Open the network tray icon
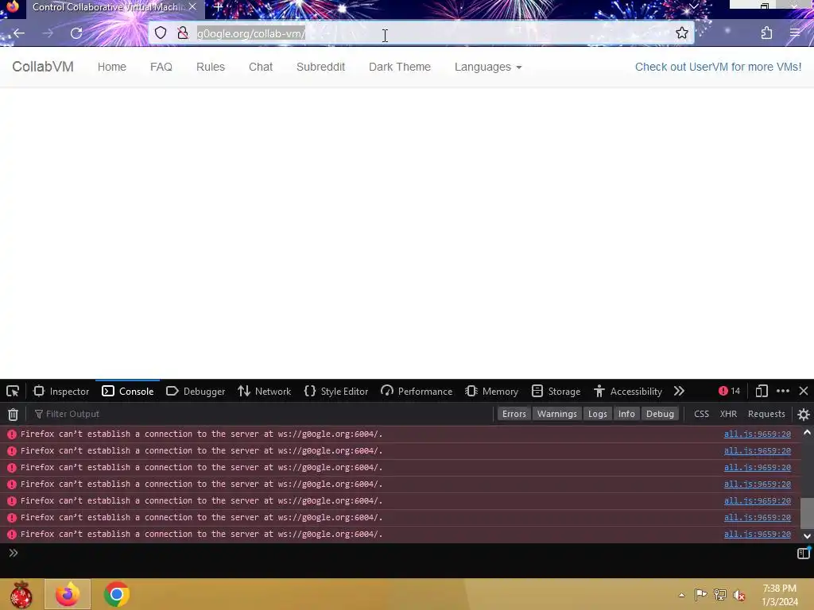 tap(719, 594)
